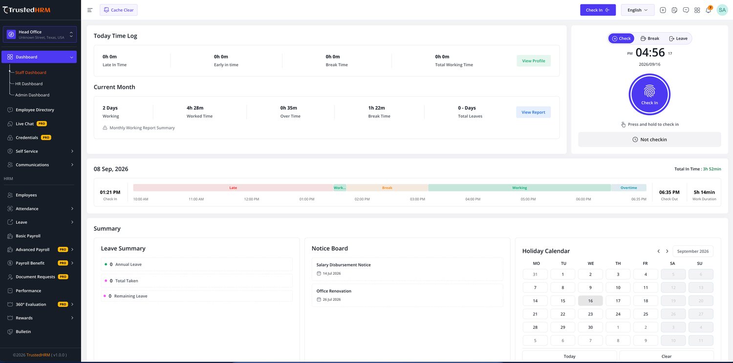The height and width of the screenshot is (363, 733).
Task: Open Staff Dashboard in the sidebar
Action: coord(31,73)
